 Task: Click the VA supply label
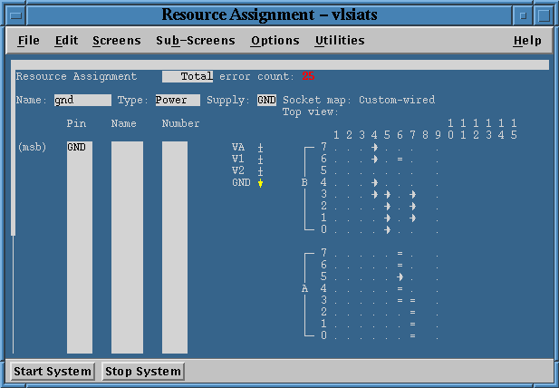(238, 147)
